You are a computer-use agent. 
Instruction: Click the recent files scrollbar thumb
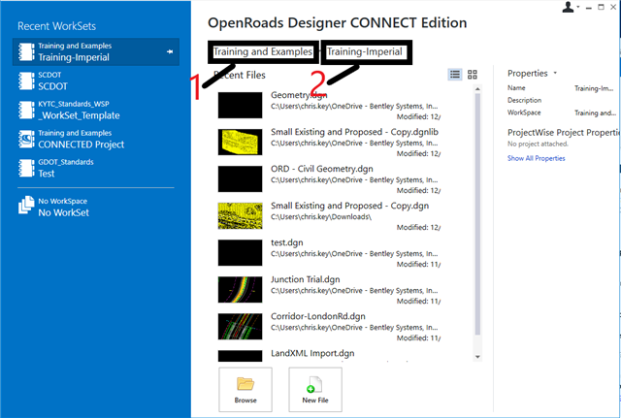coord(477,213)
